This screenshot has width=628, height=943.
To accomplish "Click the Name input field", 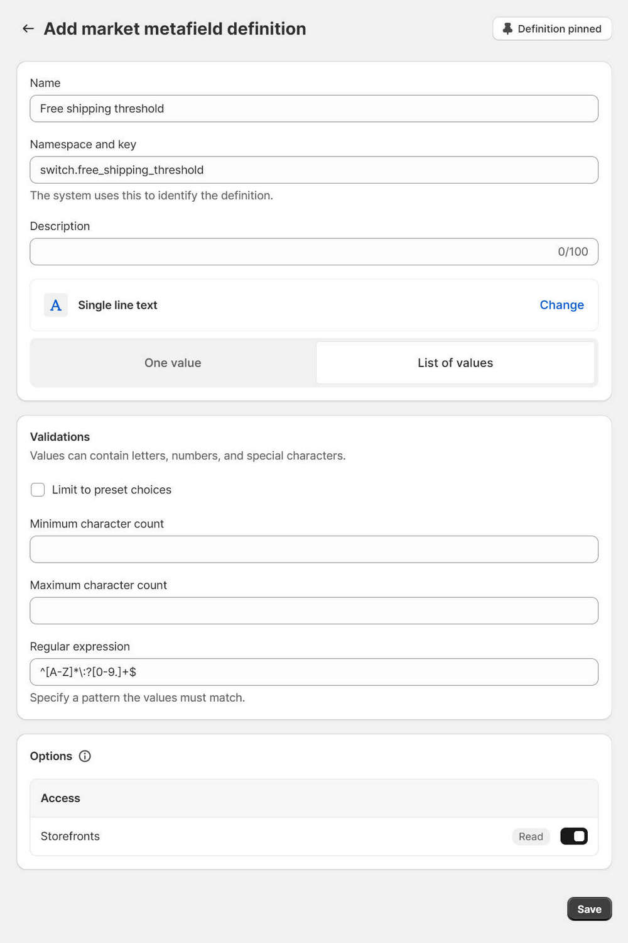I will [x=314, y=109].
